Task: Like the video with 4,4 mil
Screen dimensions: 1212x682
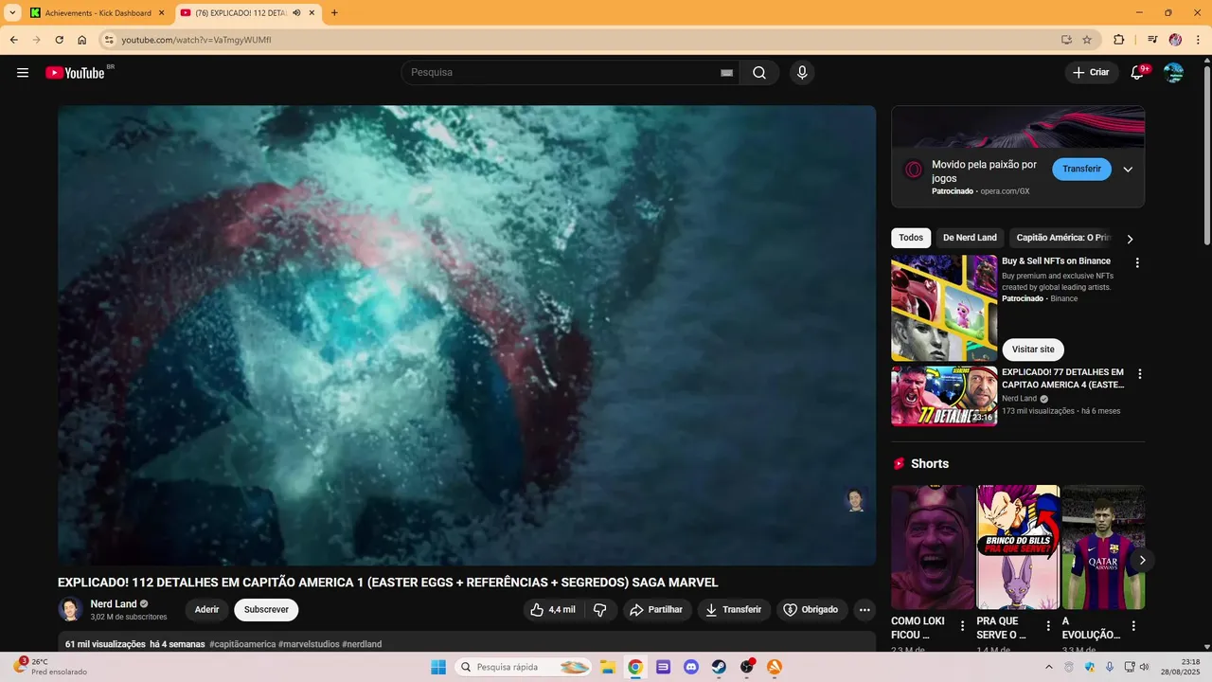Action: tap(553, 610)
